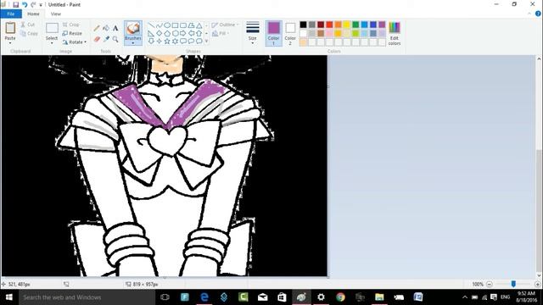This screenshot has height=305, width=543.
Task: Choose the Rectangle shape
Action: [176, 25]
